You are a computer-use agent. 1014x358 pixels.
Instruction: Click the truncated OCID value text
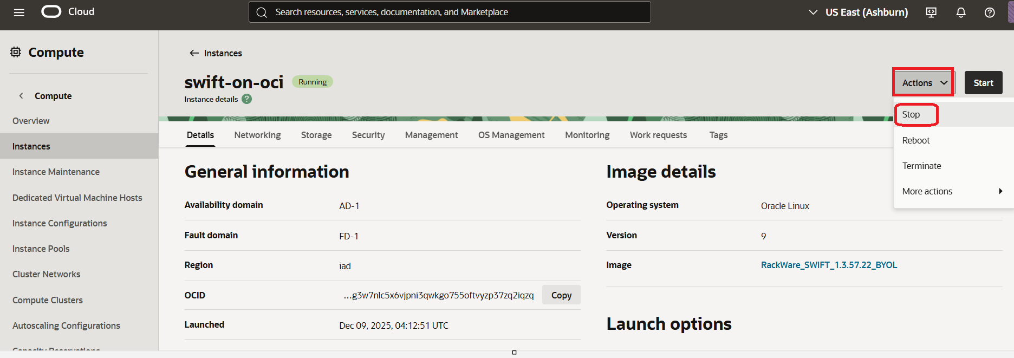439,295
